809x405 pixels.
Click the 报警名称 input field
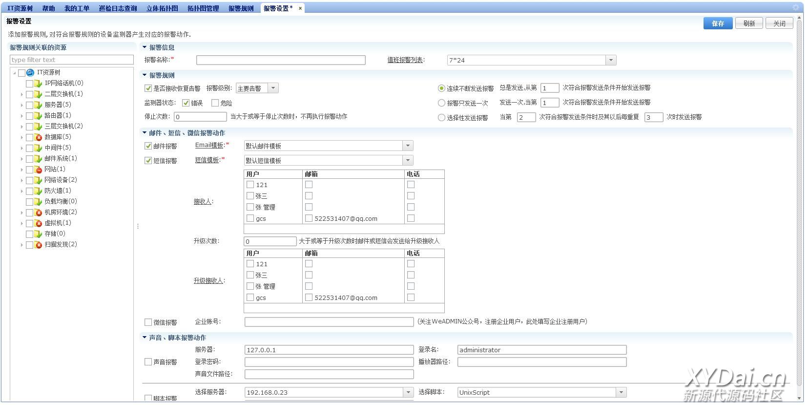[x=281, y=60]
